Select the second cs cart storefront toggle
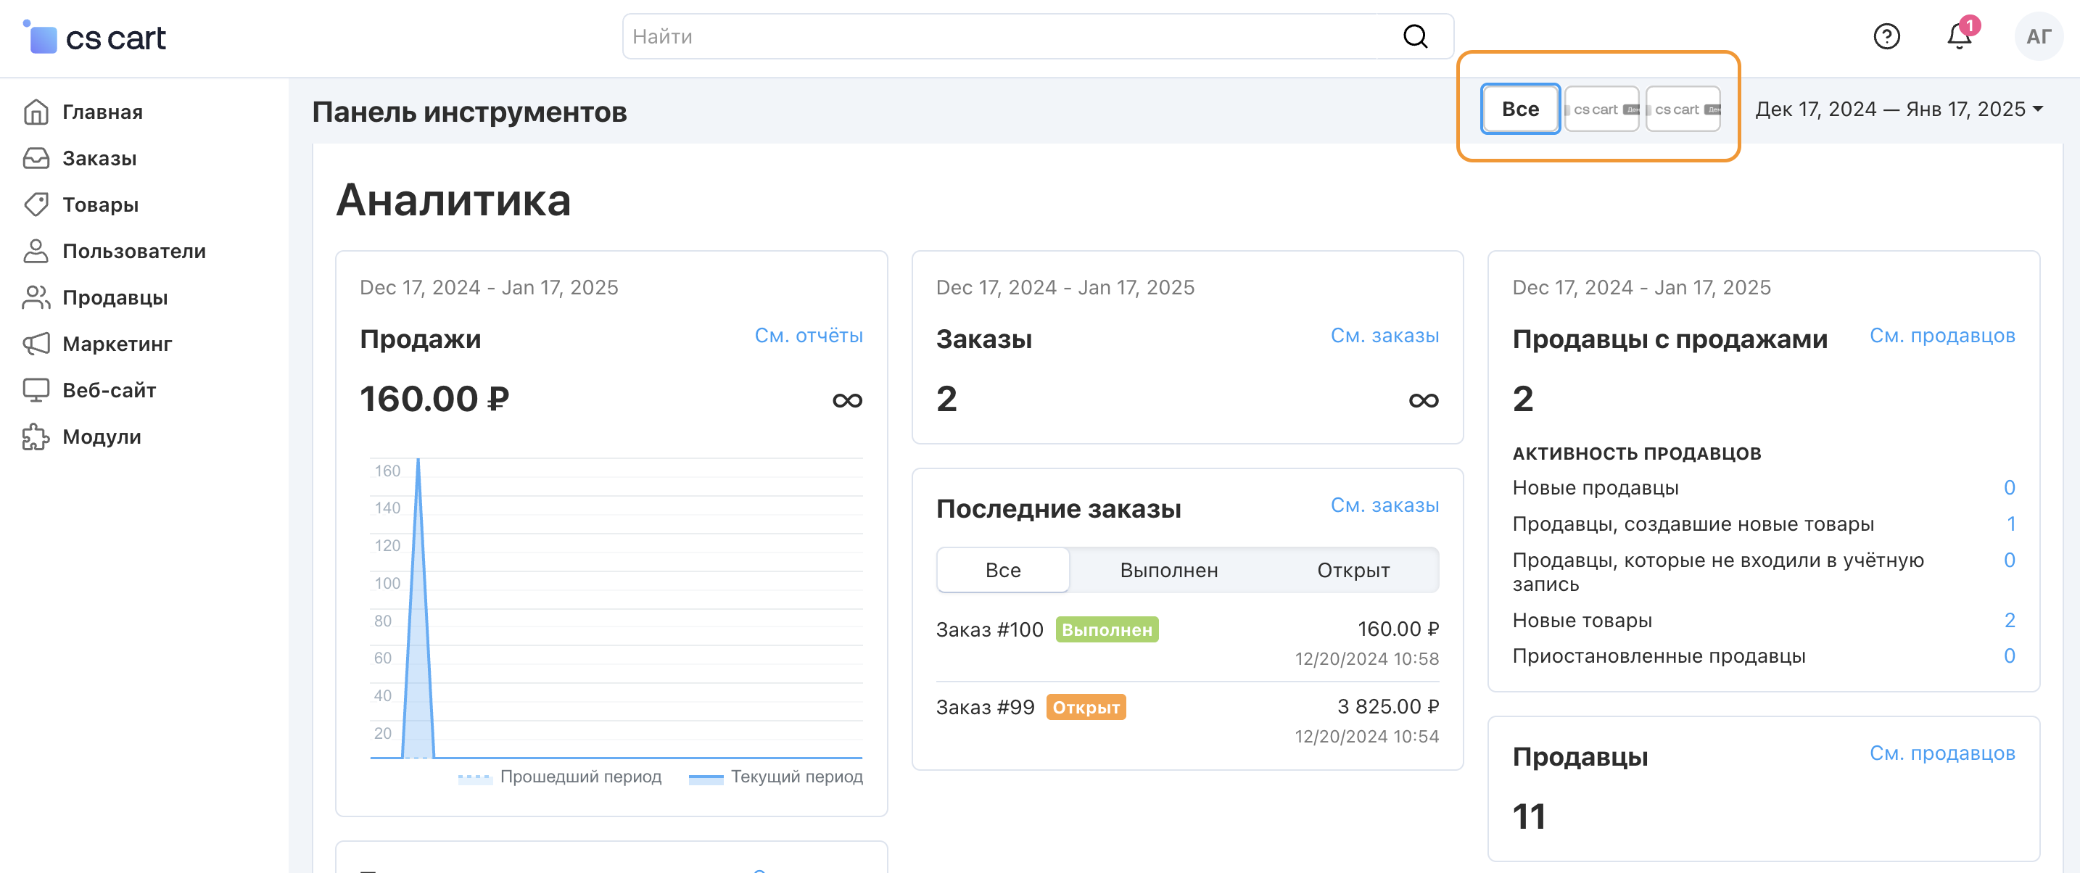Image resolution: width=2080 pixels, height=873 pixels. [1683, 109]
